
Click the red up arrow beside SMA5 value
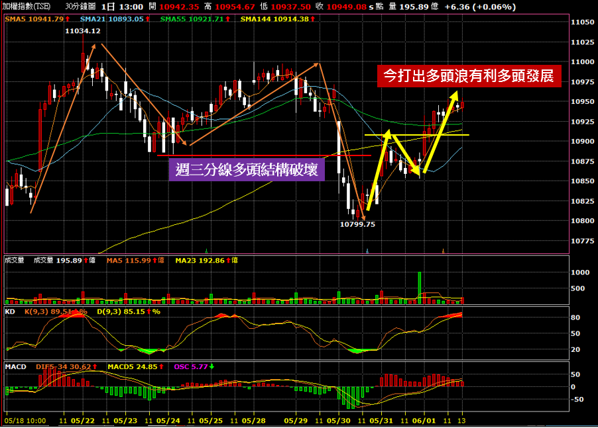click(67, 19)
